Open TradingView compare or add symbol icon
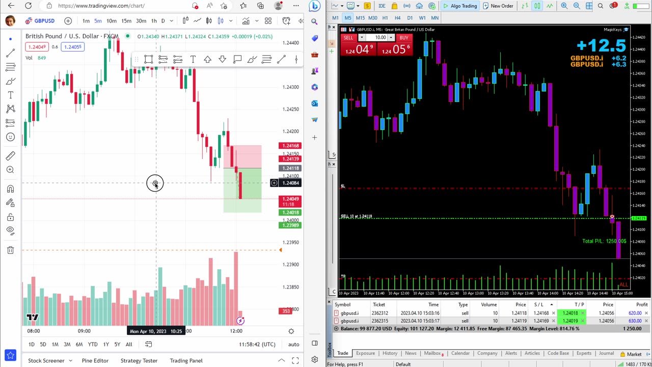The image size is (652, 367). [x=68, y=21]
